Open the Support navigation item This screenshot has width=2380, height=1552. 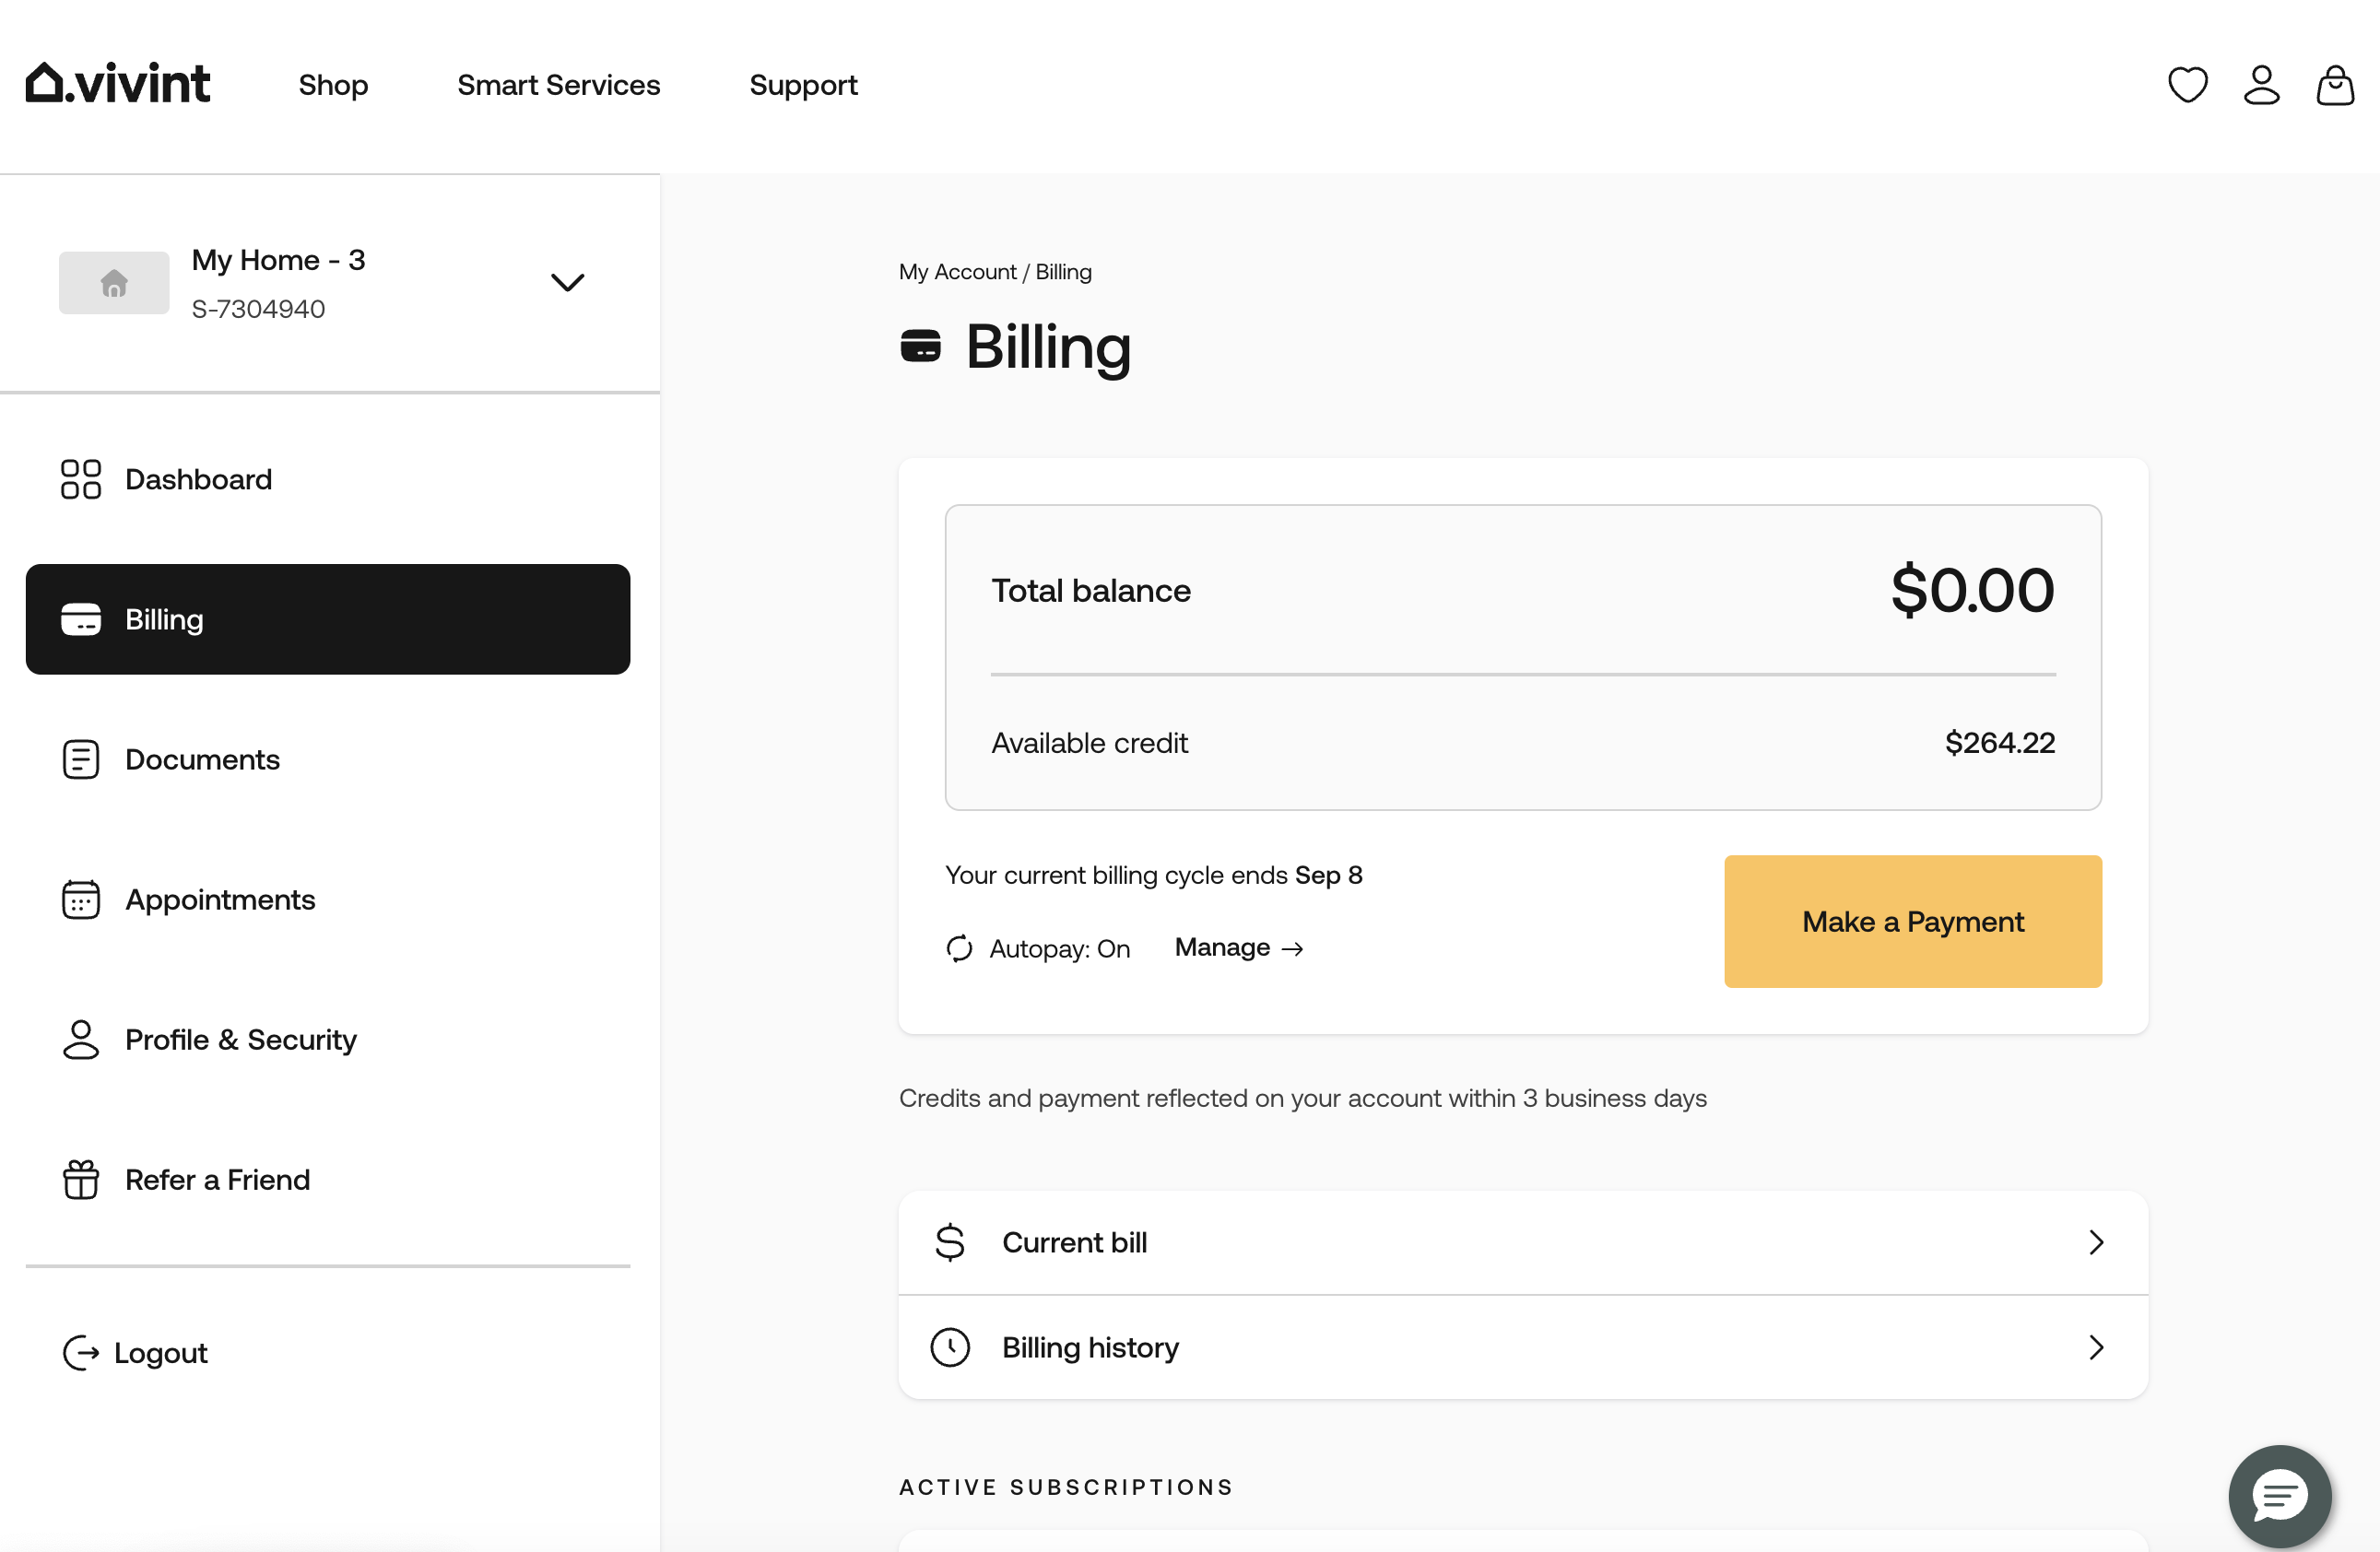coord(803,83)
